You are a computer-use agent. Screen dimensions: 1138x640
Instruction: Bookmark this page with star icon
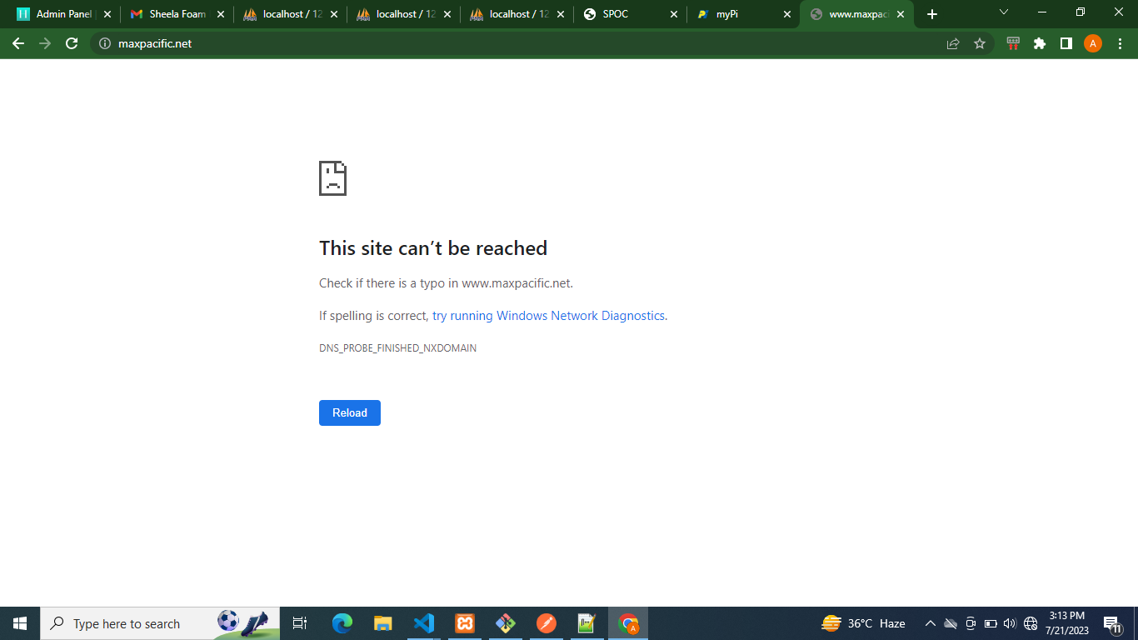pyautogui.click(x=980, y=43)
